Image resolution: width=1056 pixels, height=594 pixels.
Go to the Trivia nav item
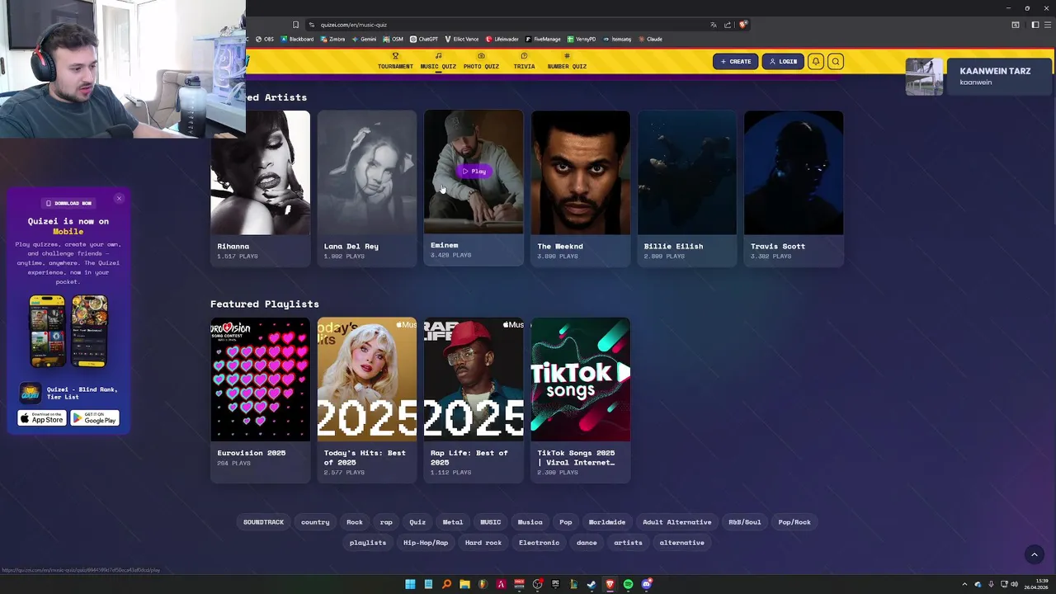click(524, 61)
